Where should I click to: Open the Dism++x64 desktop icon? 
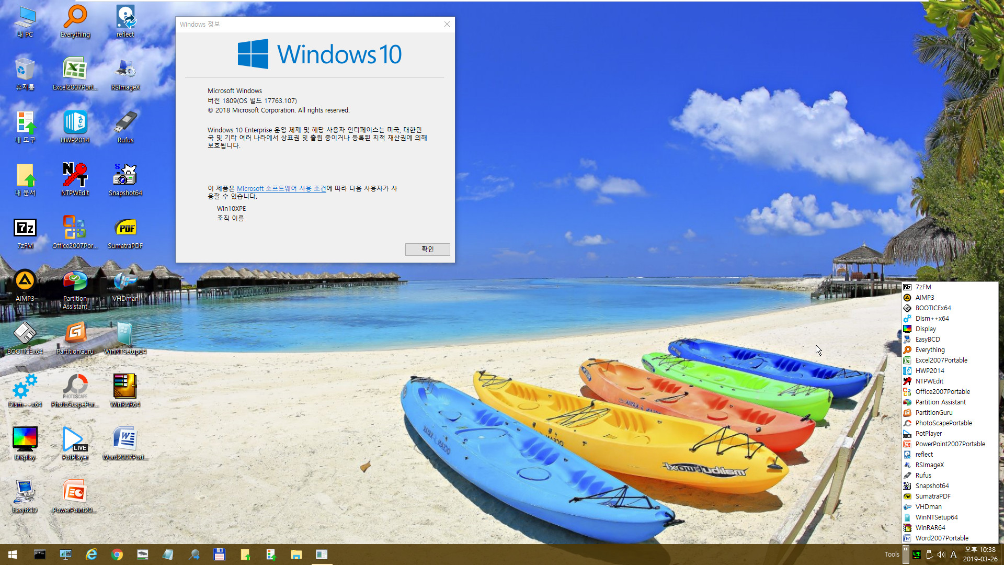click(25, 391)
